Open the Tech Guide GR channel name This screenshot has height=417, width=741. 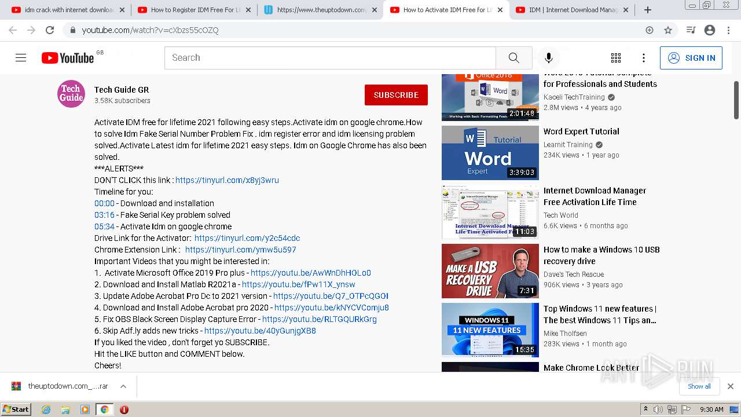(x=122, y=90)
